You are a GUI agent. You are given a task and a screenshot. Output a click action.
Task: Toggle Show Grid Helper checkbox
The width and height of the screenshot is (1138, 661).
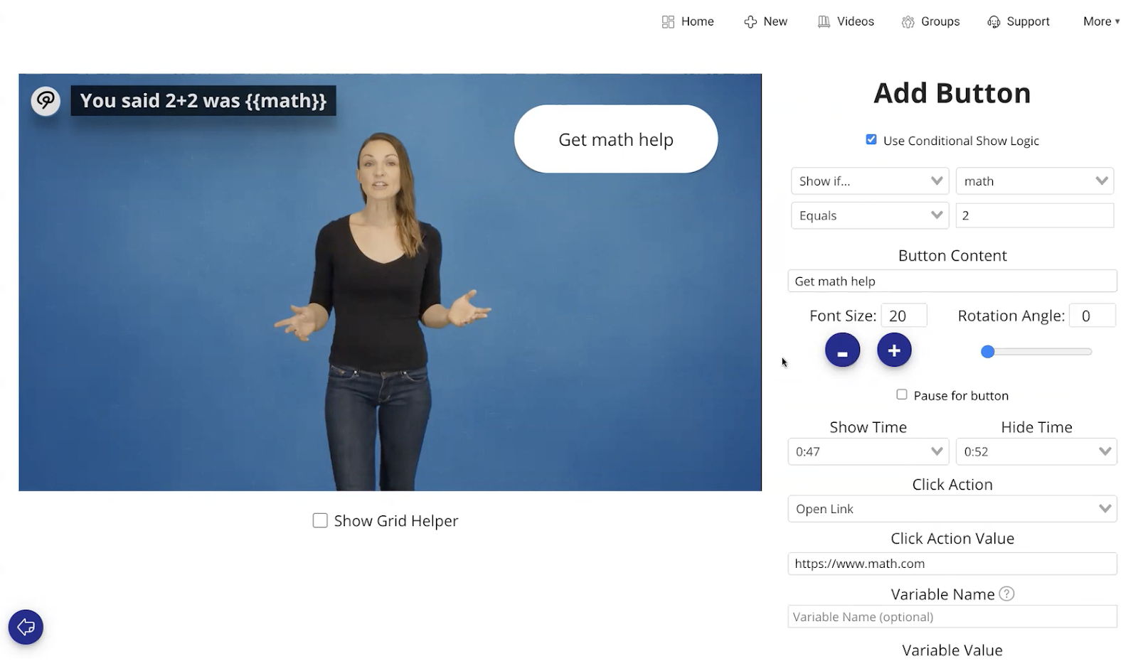click(x=320, y=521)
